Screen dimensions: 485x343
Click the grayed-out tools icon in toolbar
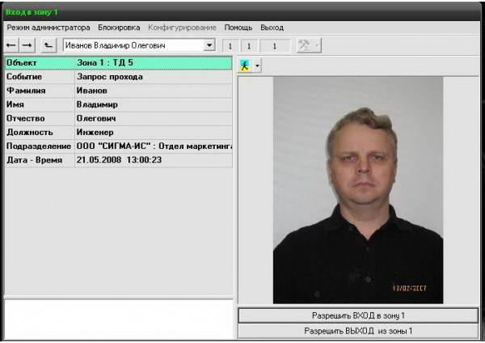[305, 46]
